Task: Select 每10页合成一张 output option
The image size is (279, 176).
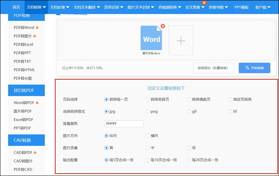Action: tap(148, 160)
